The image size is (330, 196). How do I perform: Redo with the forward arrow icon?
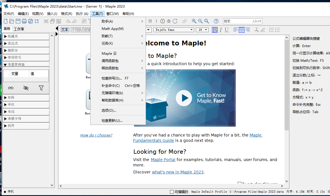click(x=75, y=21)
